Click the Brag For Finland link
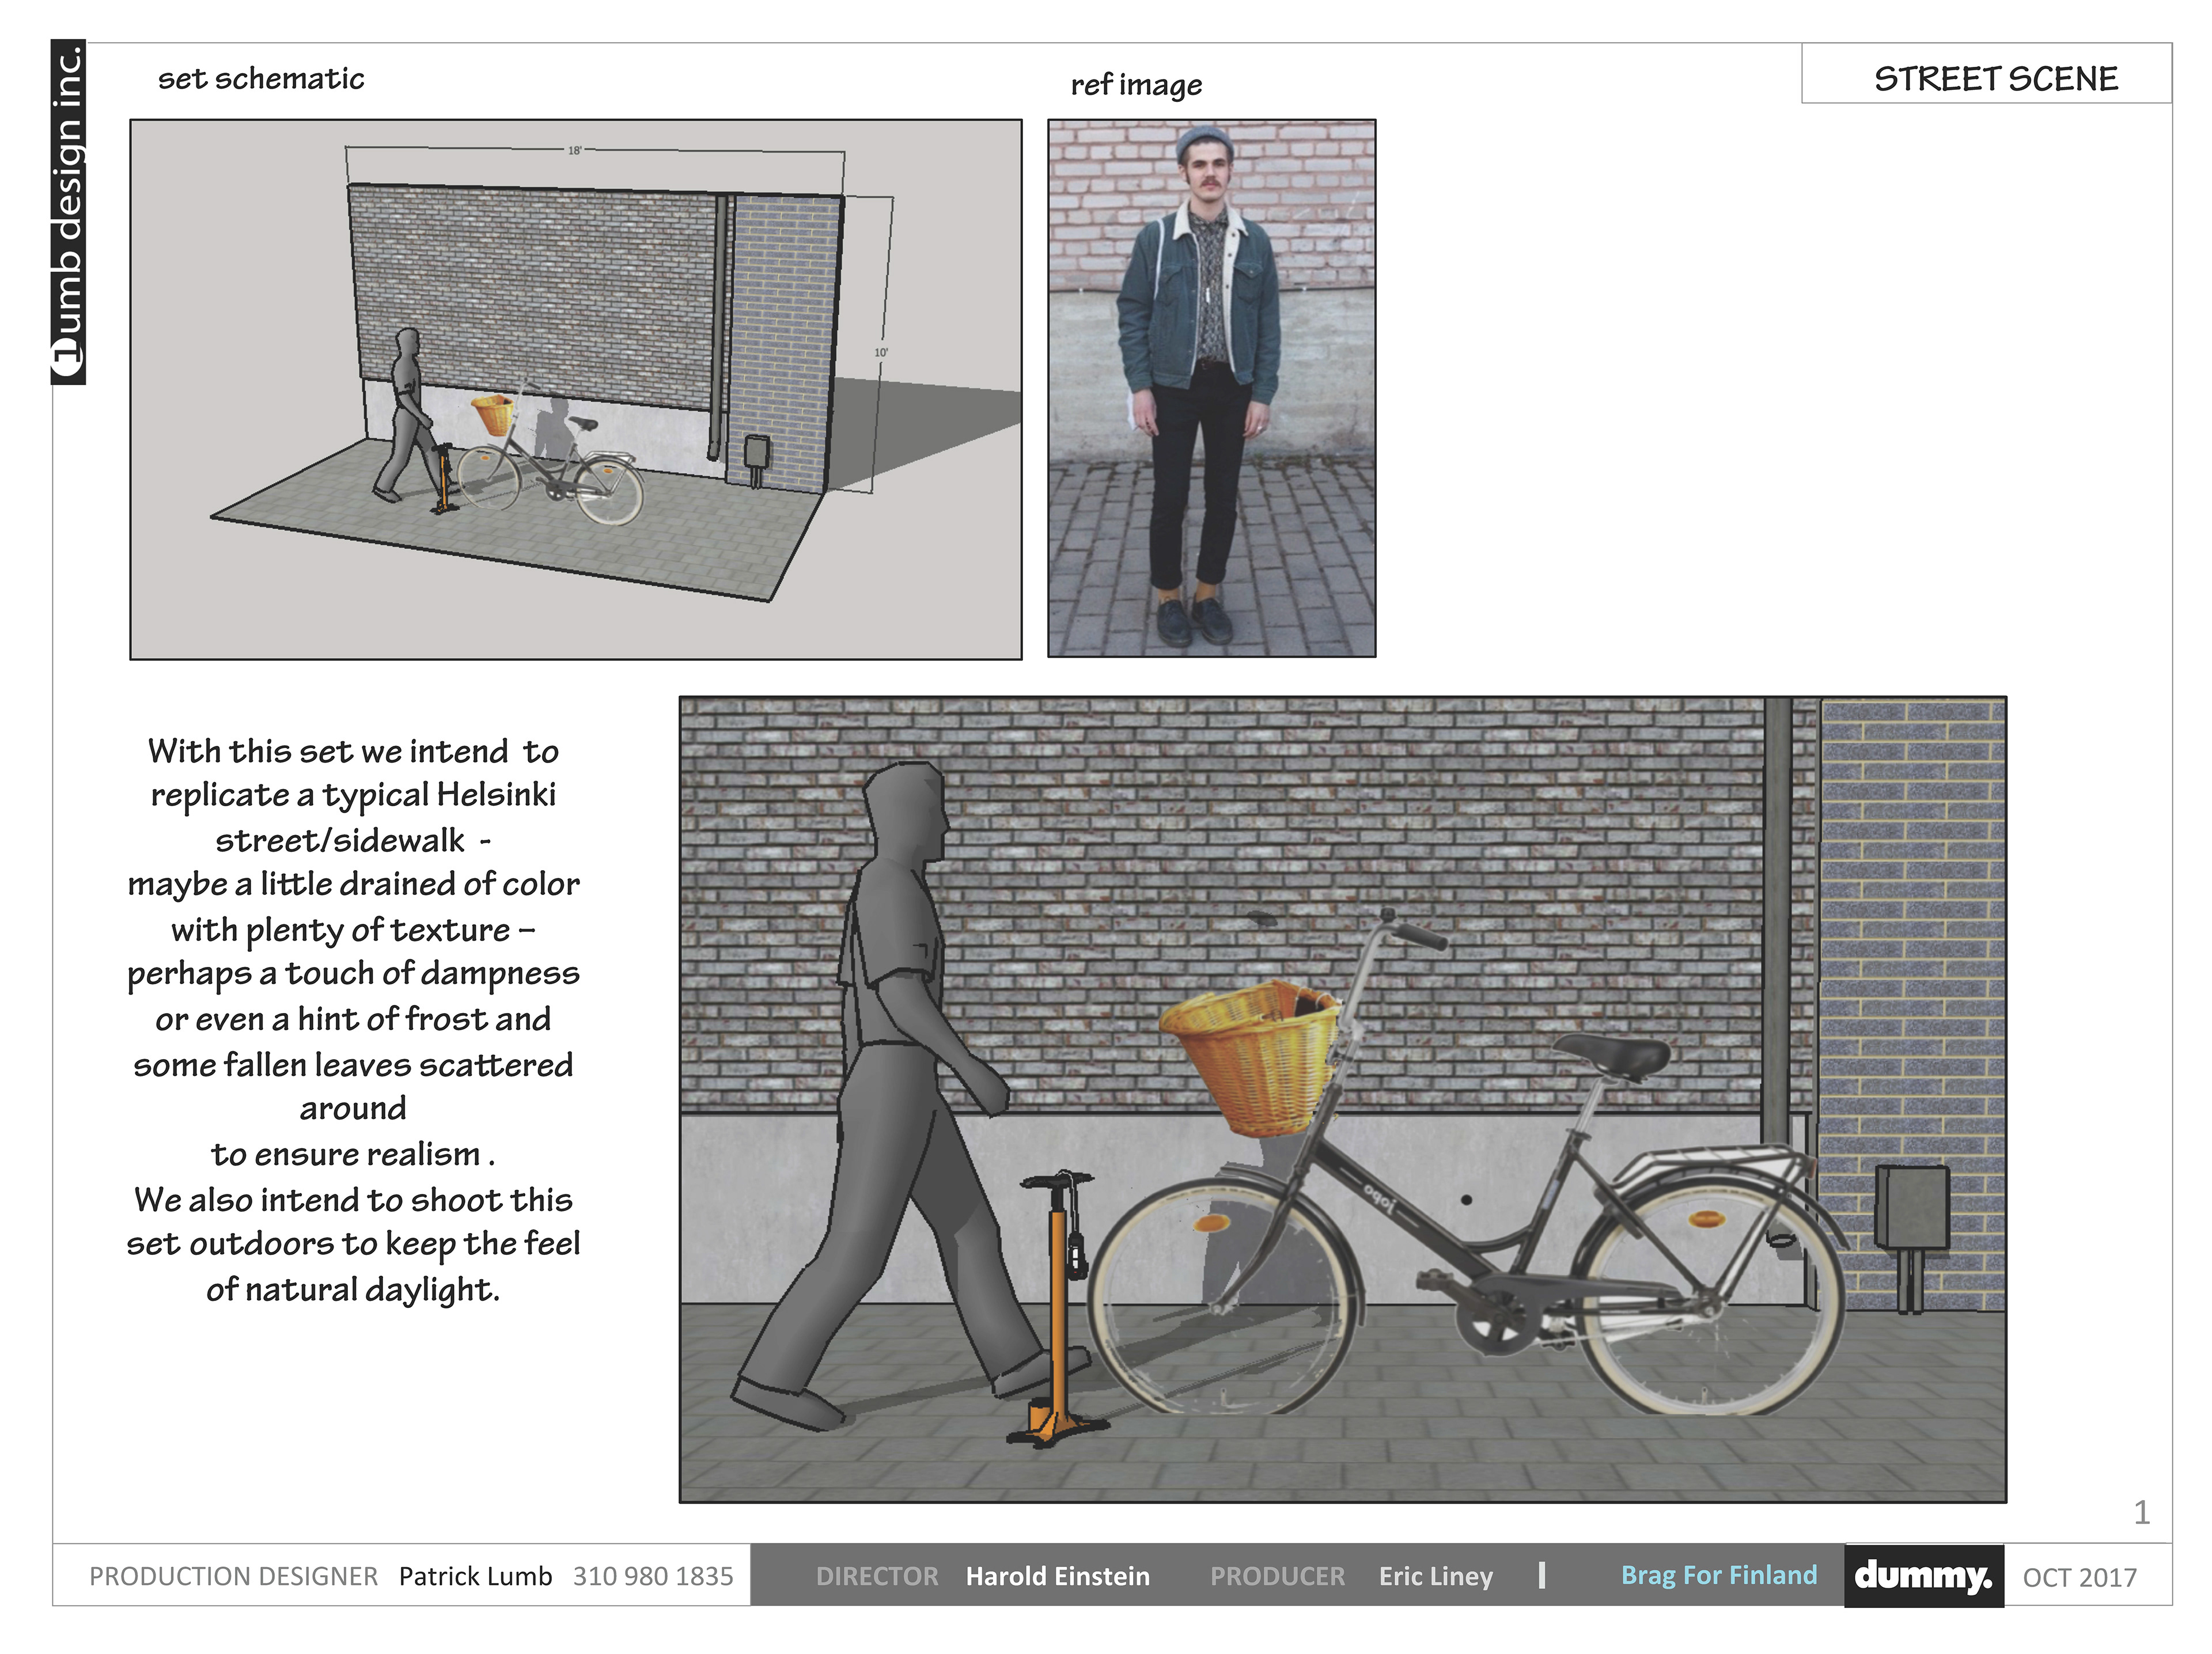Screen dimensions: 2212x1654 (1718, 1575)
